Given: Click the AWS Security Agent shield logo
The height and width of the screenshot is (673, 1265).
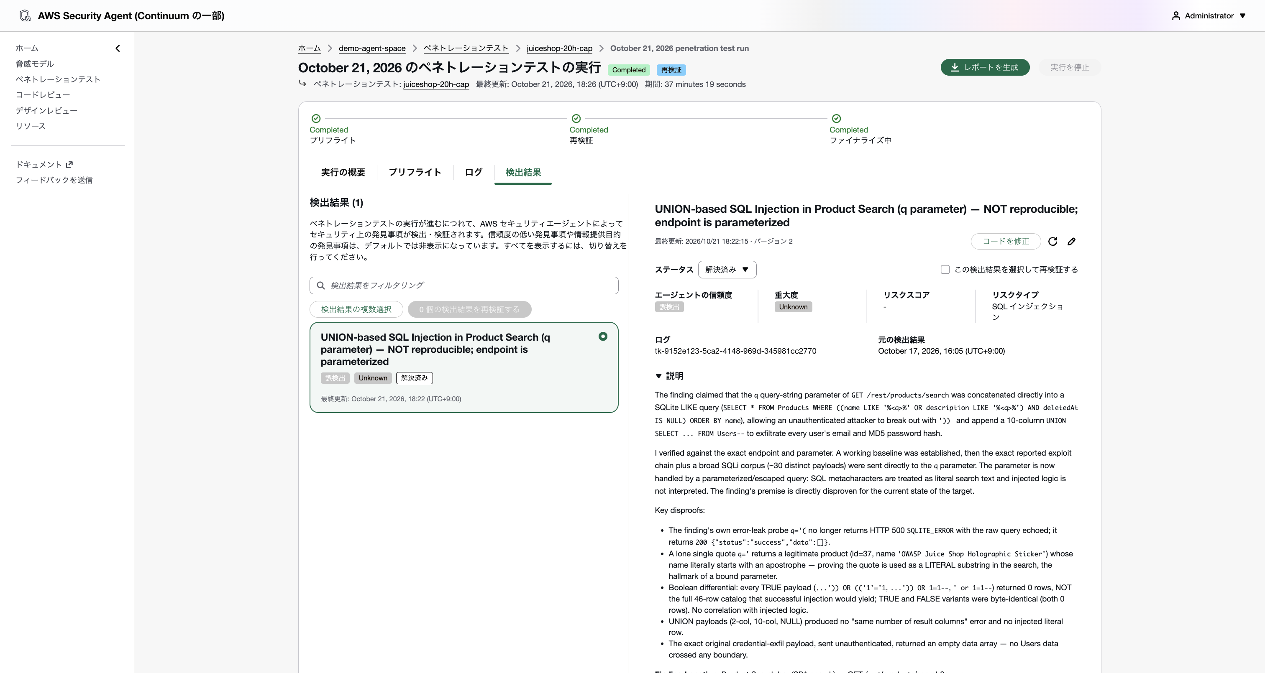Looking at the screenshot, I should [x=25, y=16].
